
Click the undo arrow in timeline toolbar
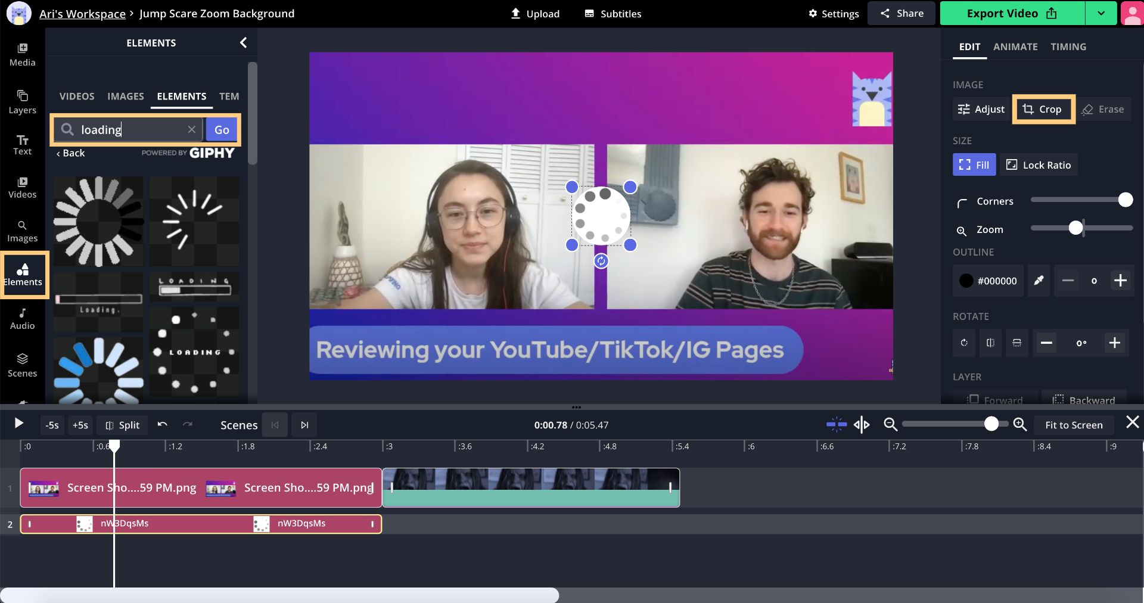(x=162, y=424)
